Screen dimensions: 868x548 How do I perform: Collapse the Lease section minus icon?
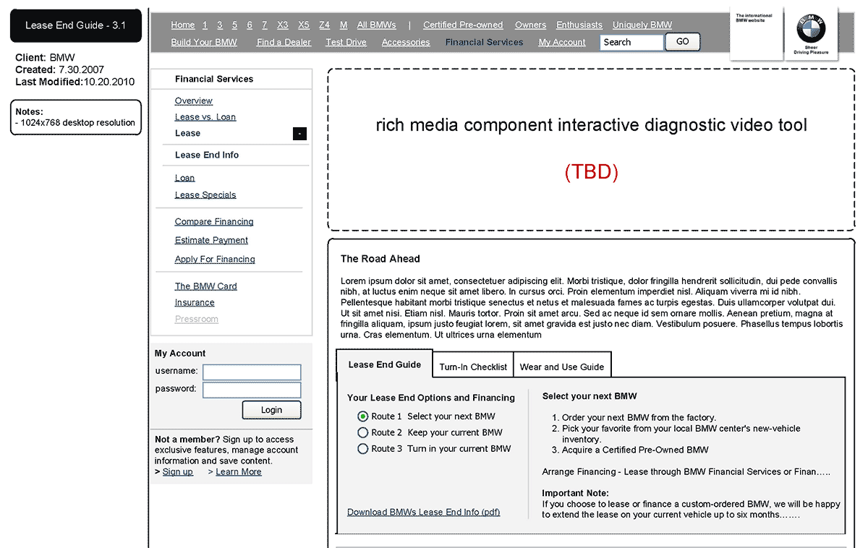tap(299, 134)
